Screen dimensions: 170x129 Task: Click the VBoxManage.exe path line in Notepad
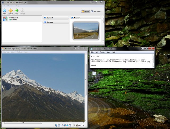[x=118, y=60]
